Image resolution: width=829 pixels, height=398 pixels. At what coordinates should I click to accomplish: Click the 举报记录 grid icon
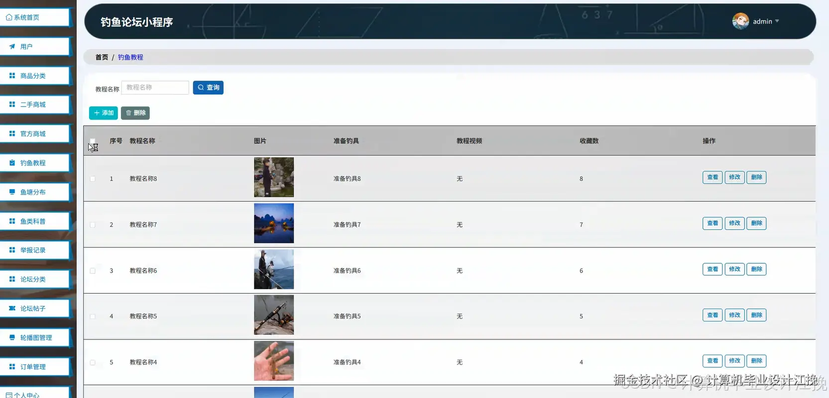pos(12,250)
